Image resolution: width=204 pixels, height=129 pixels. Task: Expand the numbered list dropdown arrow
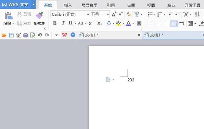coord(164,14)
